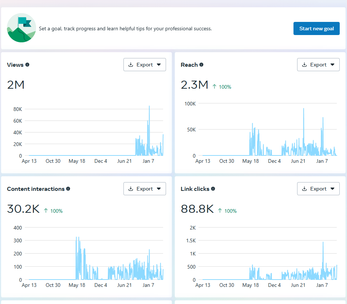347x304 pixels.
Task: Click the 1.5K axis label in Link clicks chart
Action: [191, 240]
